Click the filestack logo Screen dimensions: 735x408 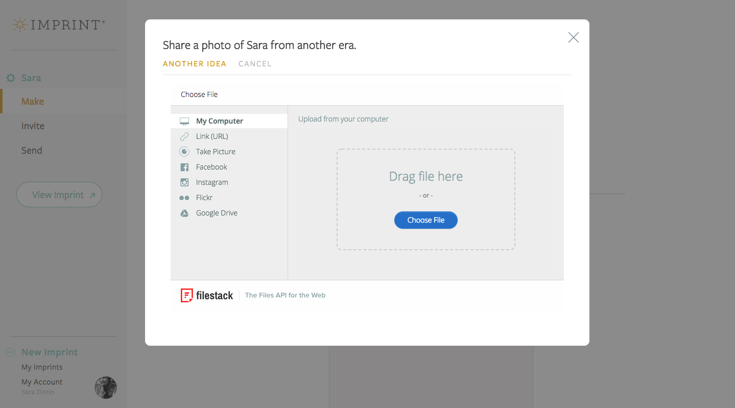[207, 295]
